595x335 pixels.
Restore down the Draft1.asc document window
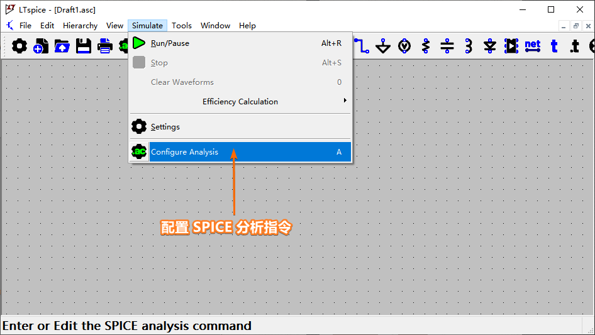(576, 26)
